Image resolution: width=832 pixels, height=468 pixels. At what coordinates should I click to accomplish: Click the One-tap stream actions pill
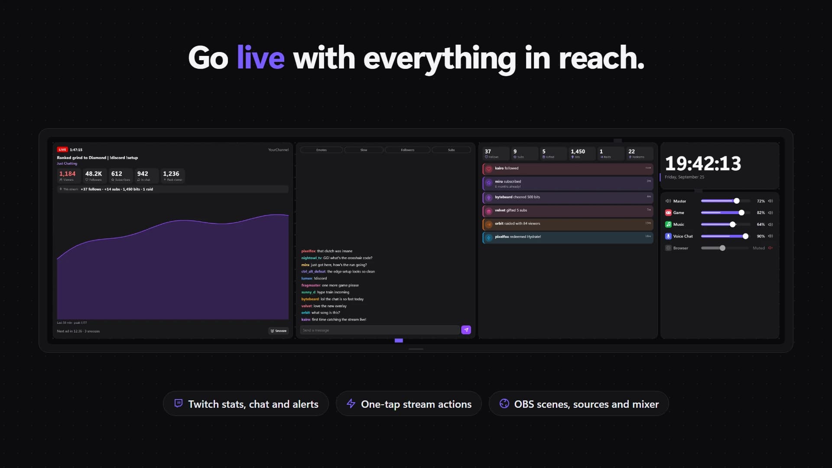tap(409, 404)
